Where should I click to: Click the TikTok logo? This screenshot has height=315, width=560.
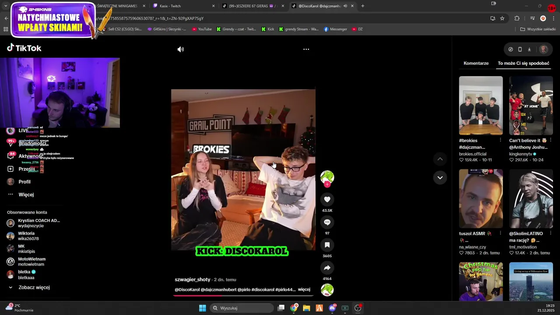tap(24, 48)
